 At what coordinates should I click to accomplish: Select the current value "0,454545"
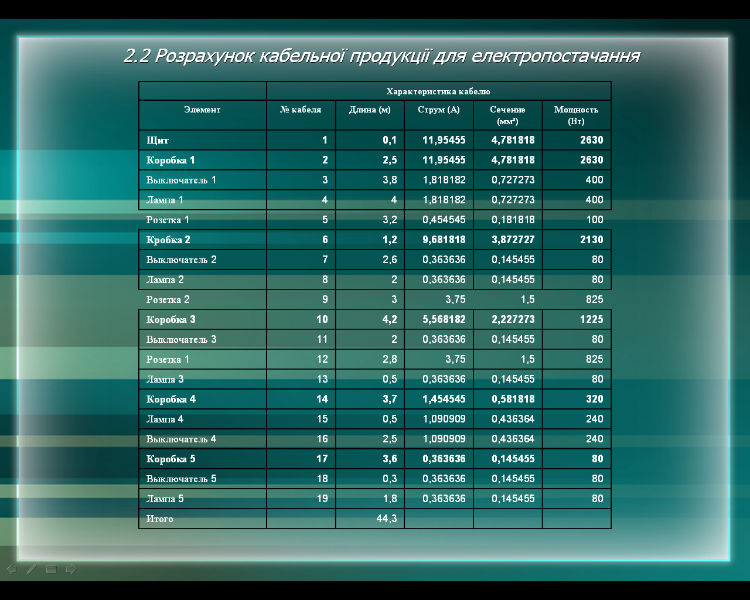tap(444, 220)
